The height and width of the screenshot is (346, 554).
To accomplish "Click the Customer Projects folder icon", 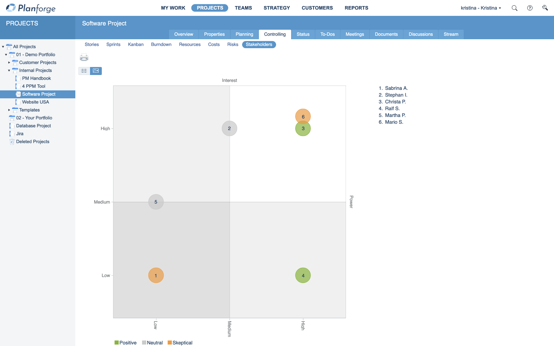I will (x=15, y=63).
